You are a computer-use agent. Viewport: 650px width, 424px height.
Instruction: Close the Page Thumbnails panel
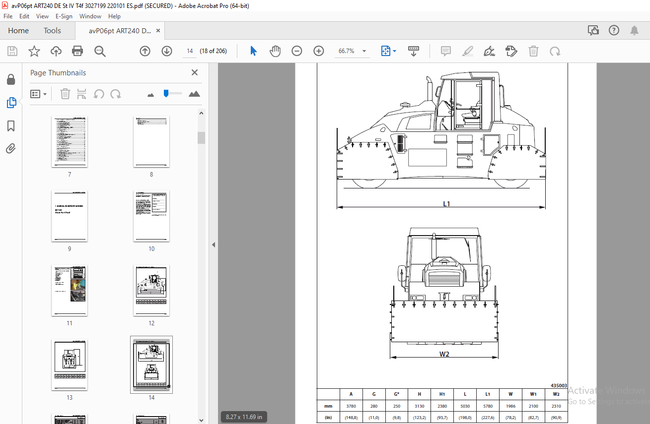pos(195,72)
